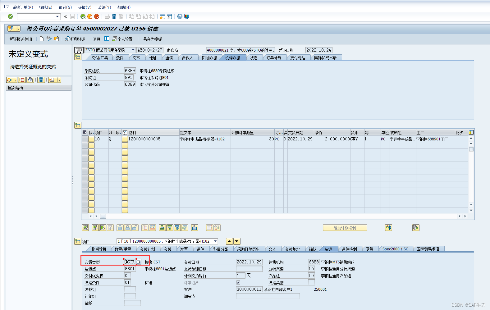Click the shopping cart icon beside order type
This screenshot has height=310, width=490.
[79, 50]
